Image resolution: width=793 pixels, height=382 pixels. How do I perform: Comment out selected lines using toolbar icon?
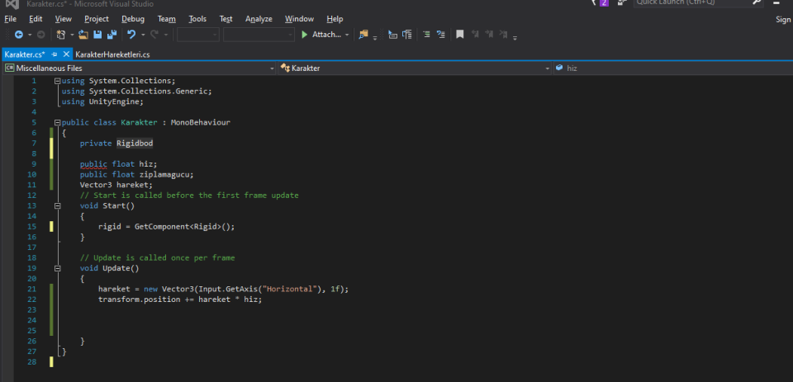click(426, 35)
